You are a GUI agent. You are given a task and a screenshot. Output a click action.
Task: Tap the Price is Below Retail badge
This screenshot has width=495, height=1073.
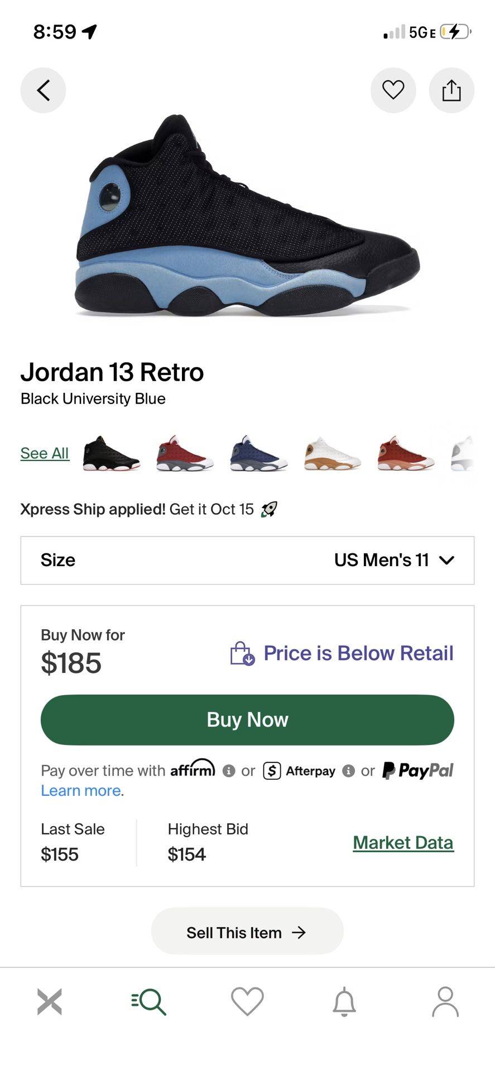[342, 653]
